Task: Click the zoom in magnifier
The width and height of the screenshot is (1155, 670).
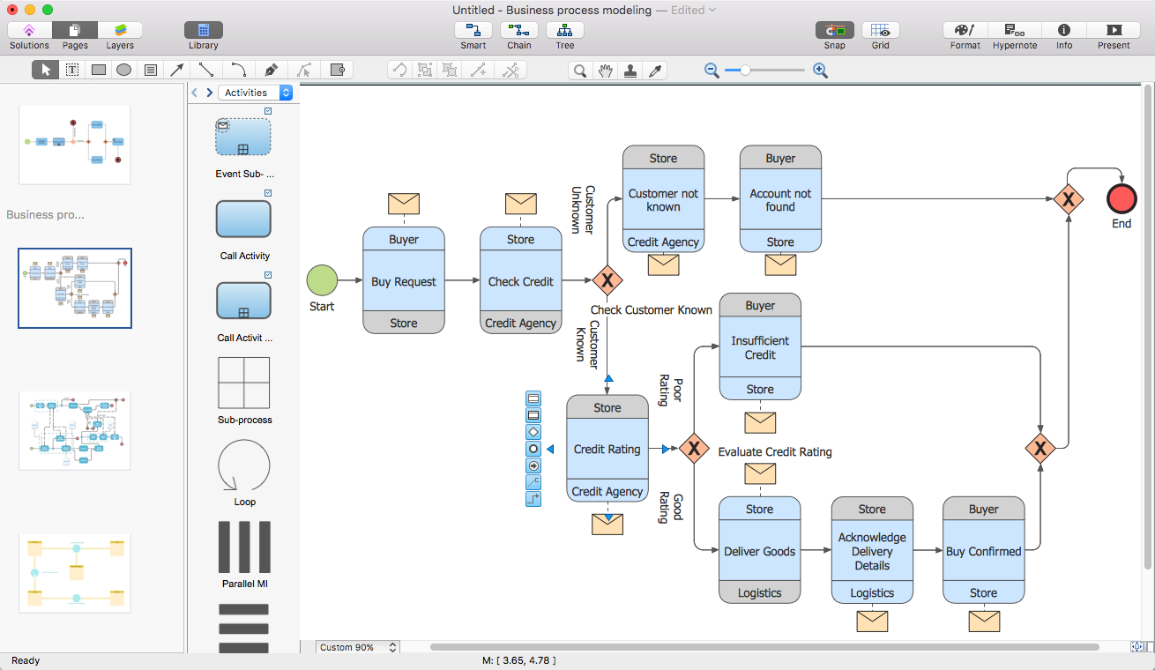Action: (820, 71)
